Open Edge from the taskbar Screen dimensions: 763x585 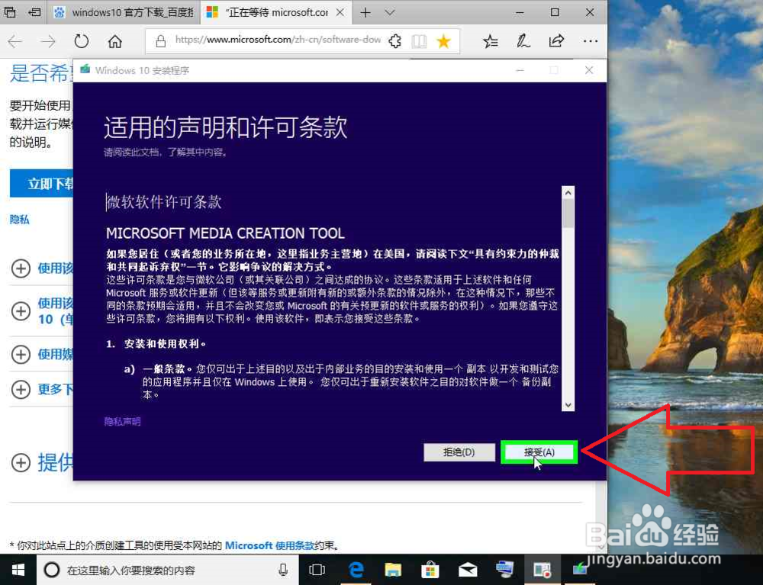[356, 570]
